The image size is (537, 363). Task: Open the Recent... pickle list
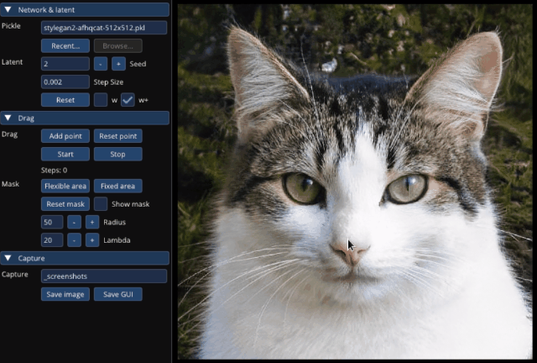(x=65, y=45)
